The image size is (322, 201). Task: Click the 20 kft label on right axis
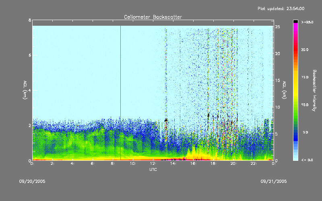click(x=278, y=54)
